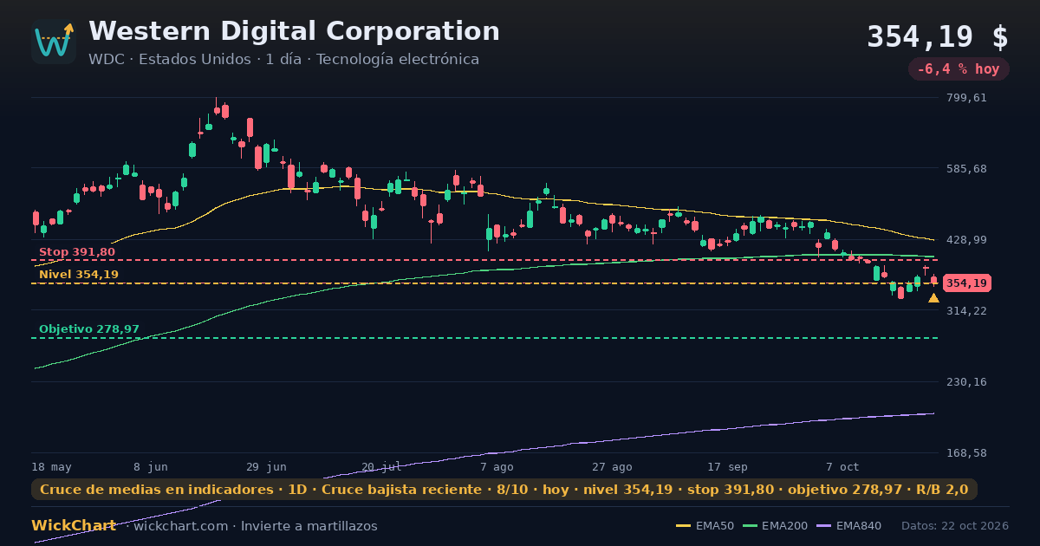This screenshot has height=546, width=1040.
Task: Click the Stop 391,80 level label
Action: click(77, 252)
